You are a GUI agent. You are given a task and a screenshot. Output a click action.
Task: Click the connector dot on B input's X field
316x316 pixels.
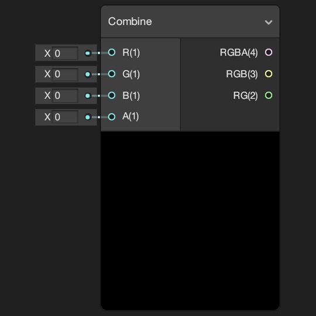pos(88,96)
